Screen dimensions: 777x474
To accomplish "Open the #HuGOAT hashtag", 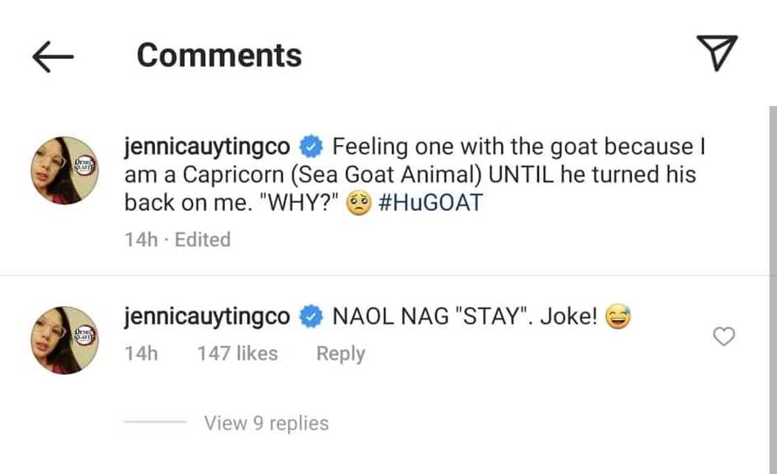I will point(431,203).
